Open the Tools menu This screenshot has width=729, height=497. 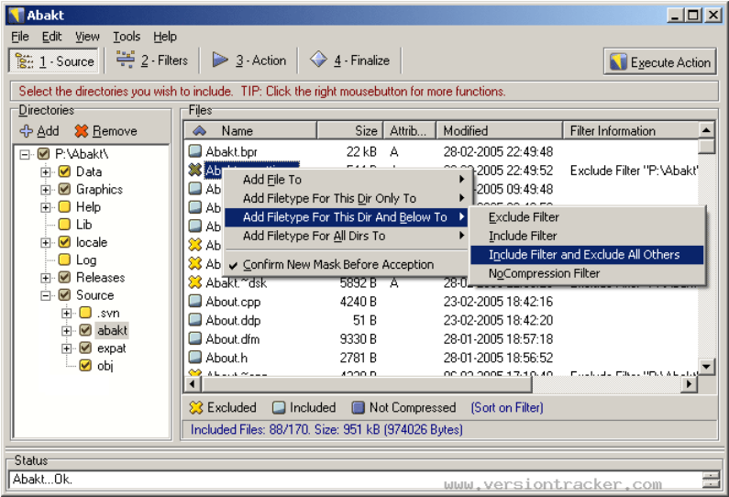pos(127,37)
